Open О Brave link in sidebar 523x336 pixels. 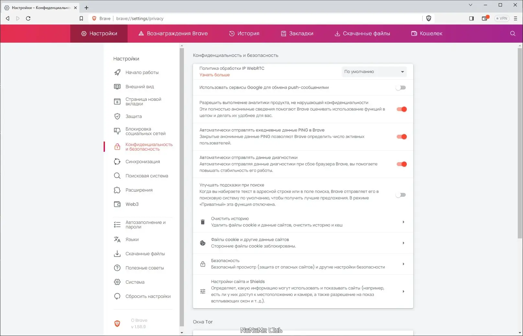pos(139,323)
